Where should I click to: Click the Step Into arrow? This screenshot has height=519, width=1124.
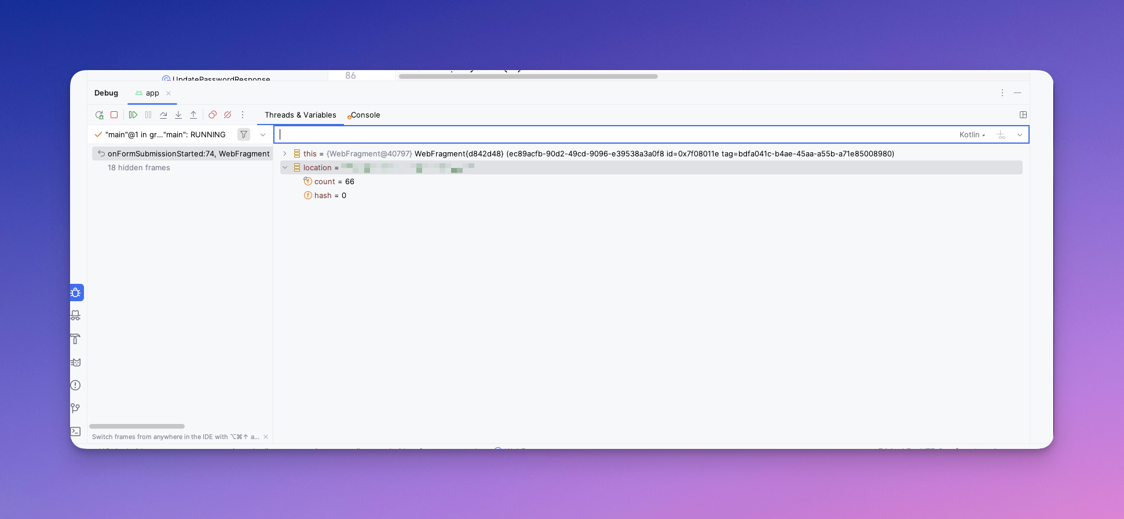178,115
